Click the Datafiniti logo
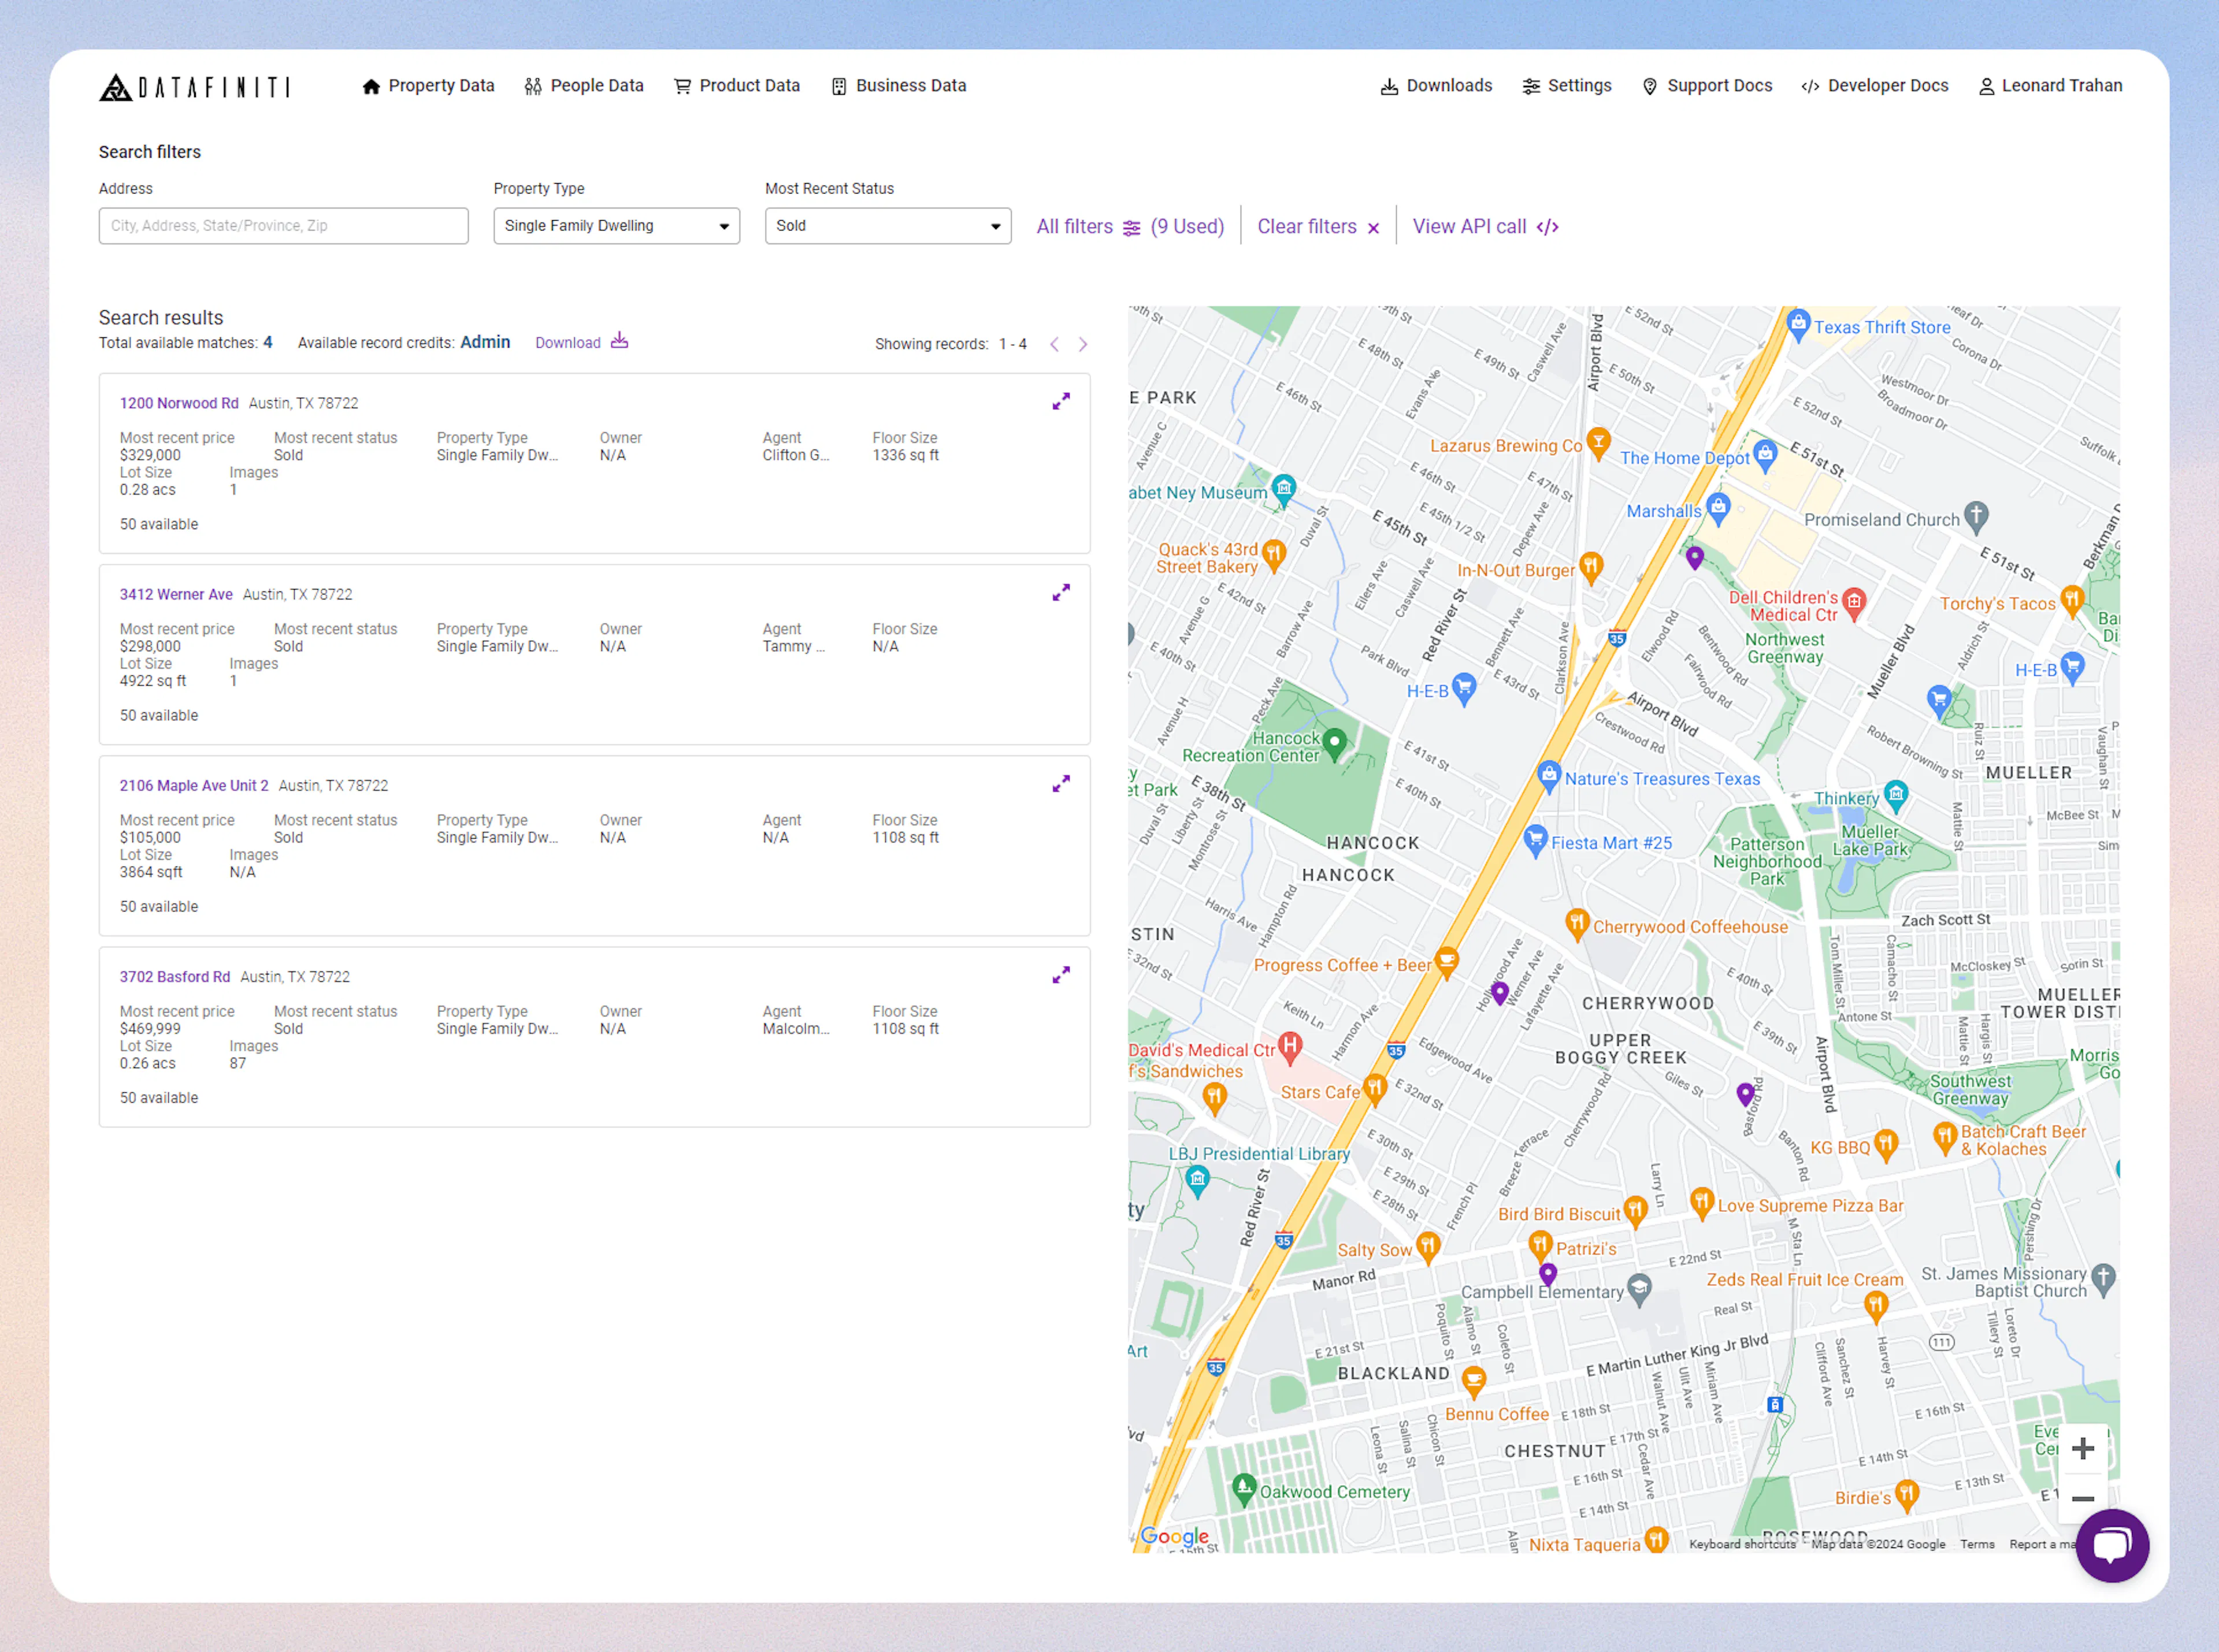The width and height of the screenshot is (2219, 1652). tap(196, 86)
